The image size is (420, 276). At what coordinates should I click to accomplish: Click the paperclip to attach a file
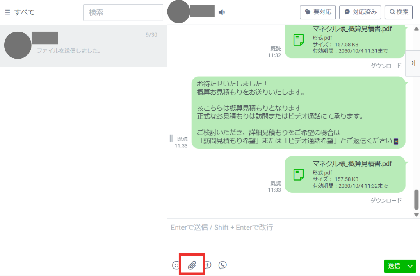pos(192,265)
